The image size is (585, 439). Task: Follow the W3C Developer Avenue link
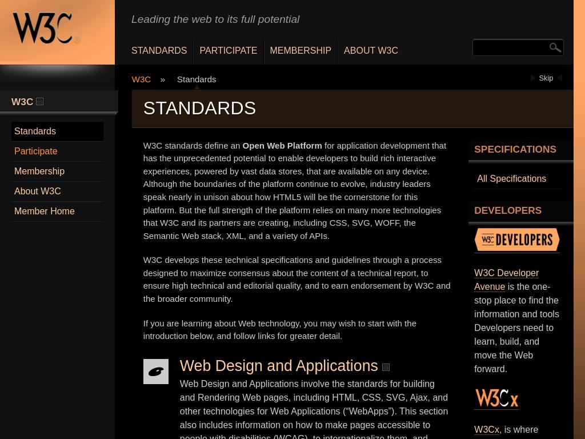point(506,280)
